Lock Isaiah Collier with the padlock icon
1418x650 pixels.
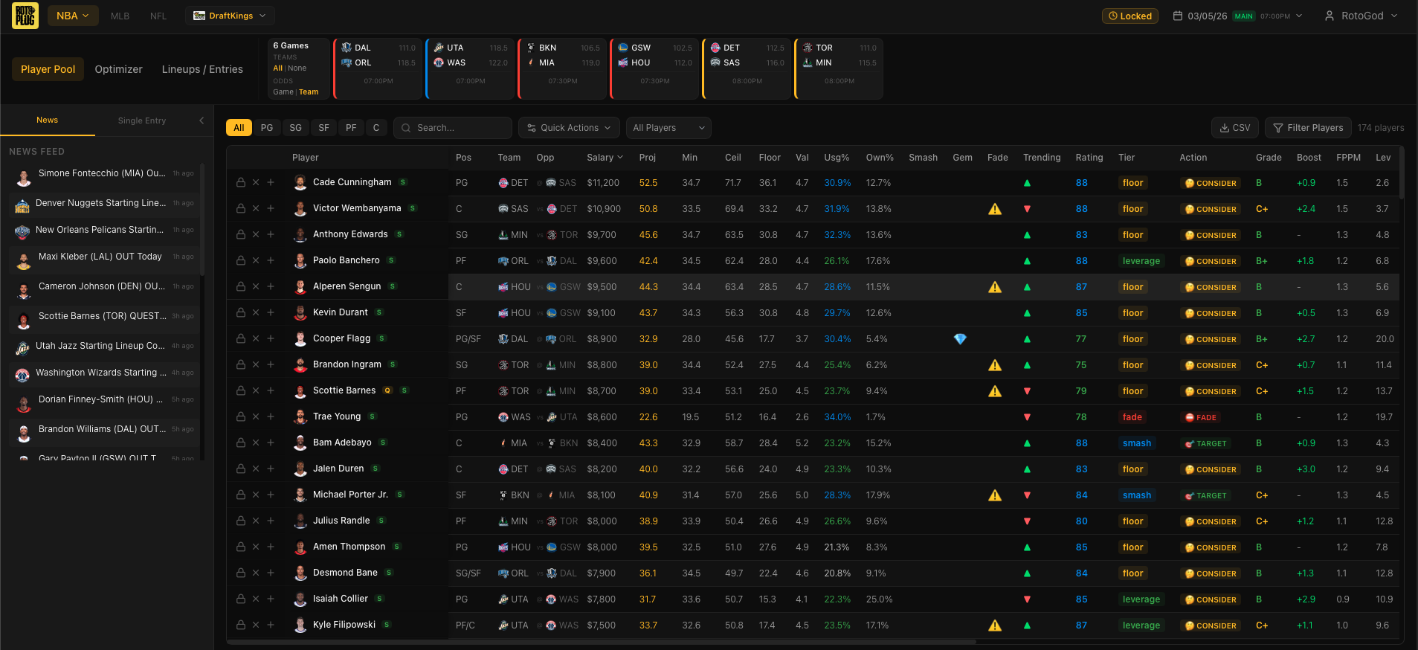[241, 599]
